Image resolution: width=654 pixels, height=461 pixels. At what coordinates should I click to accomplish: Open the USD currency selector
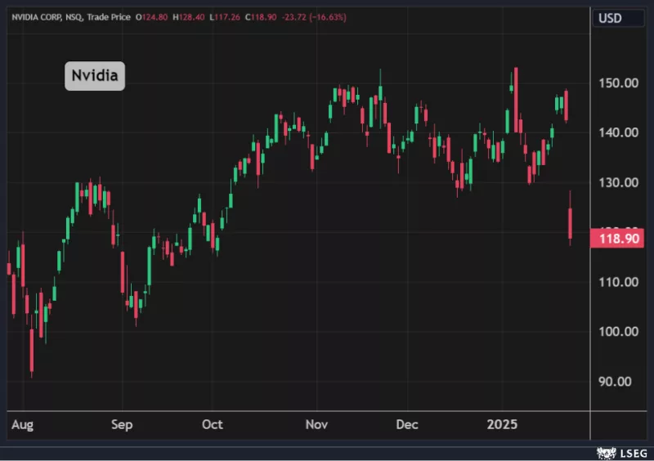618,18
